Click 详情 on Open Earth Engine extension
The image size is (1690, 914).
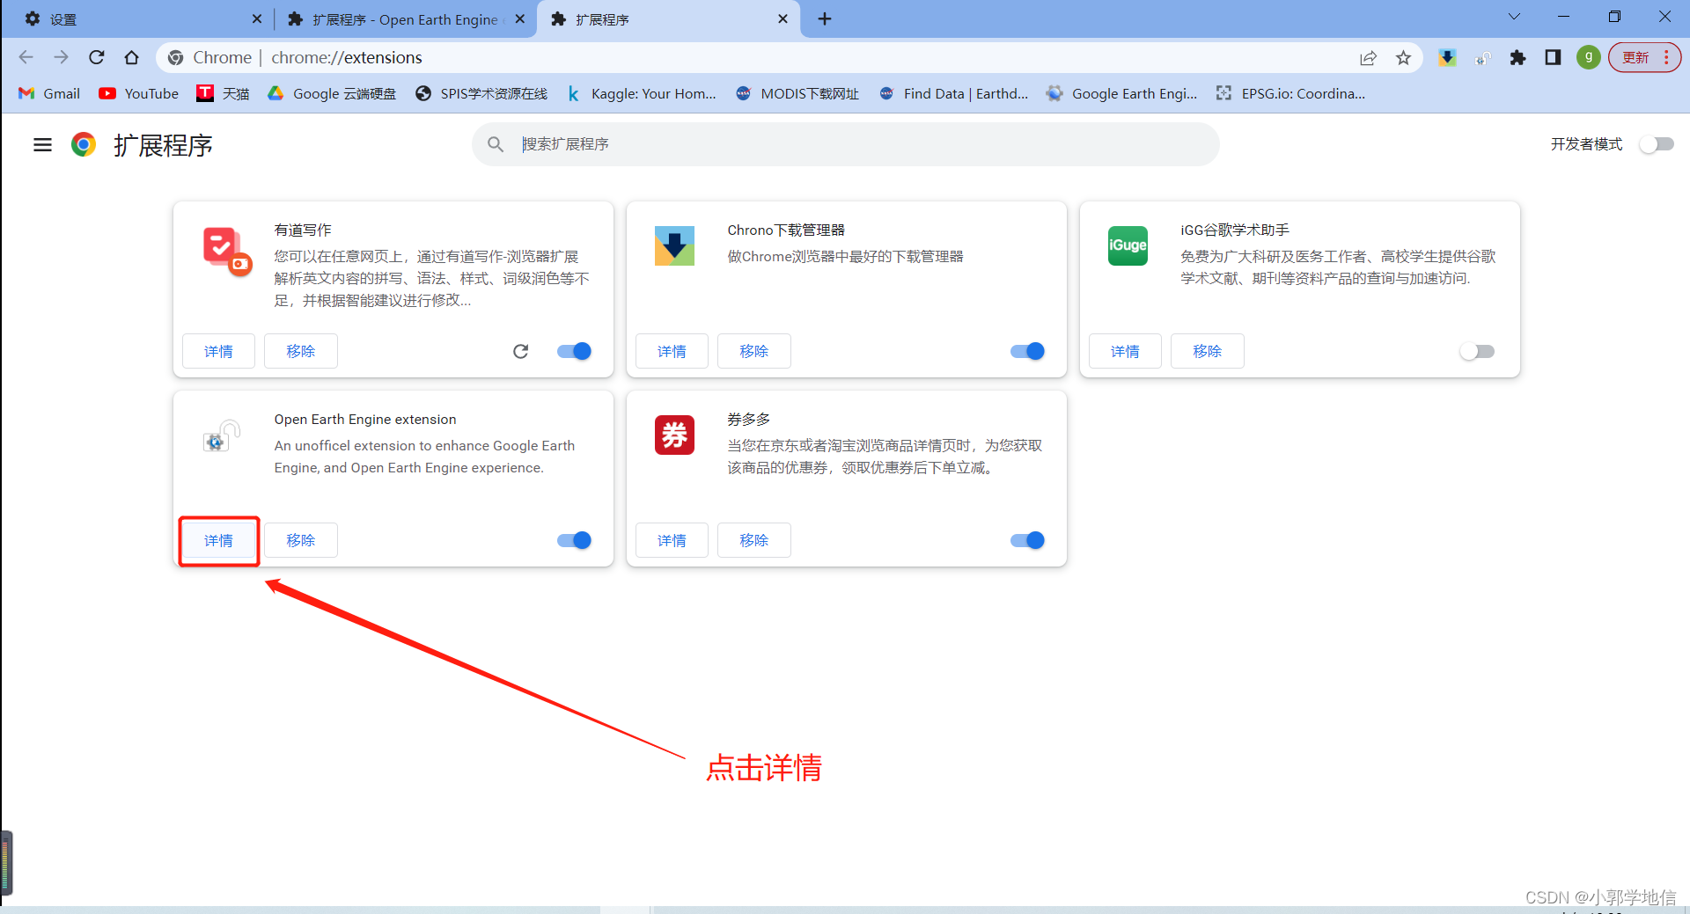[x=218, y=540]
